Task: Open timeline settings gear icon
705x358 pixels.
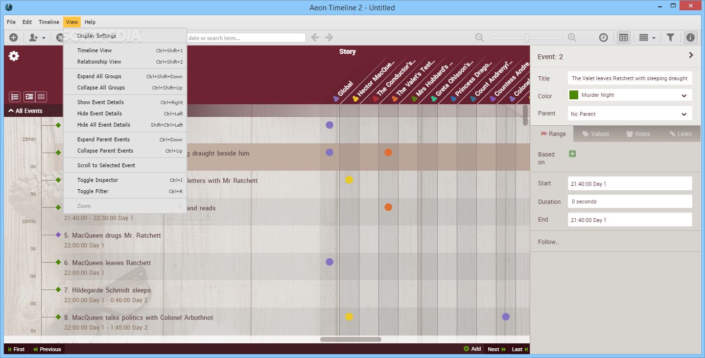Action: click(x=14, y=56)
